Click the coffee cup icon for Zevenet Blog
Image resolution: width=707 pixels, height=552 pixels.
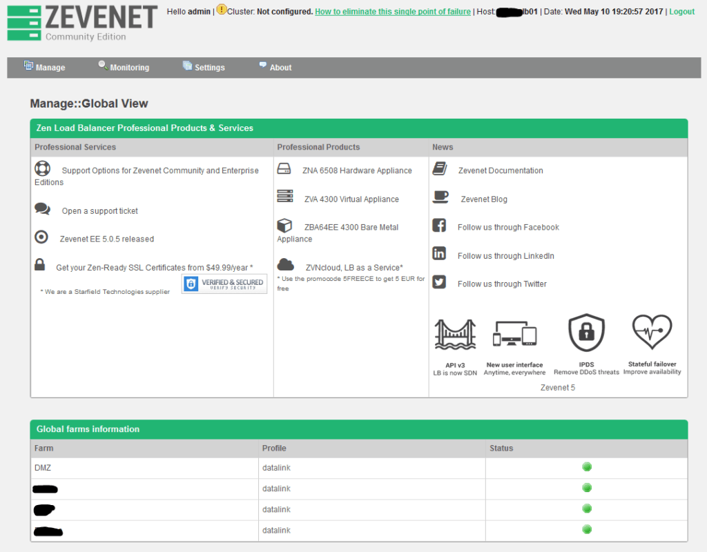440,197
